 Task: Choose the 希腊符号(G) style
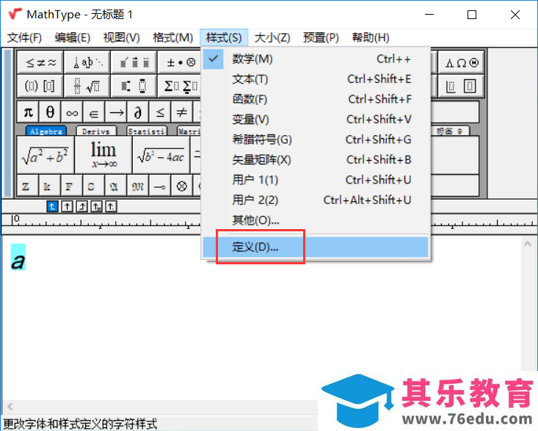tap(316, 140)
